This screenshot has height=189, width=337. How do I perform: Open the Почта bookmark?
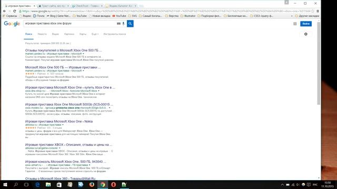point(38,16)
